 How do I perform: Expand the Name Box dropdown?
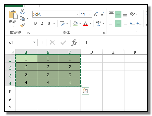(x=35, y=42)
